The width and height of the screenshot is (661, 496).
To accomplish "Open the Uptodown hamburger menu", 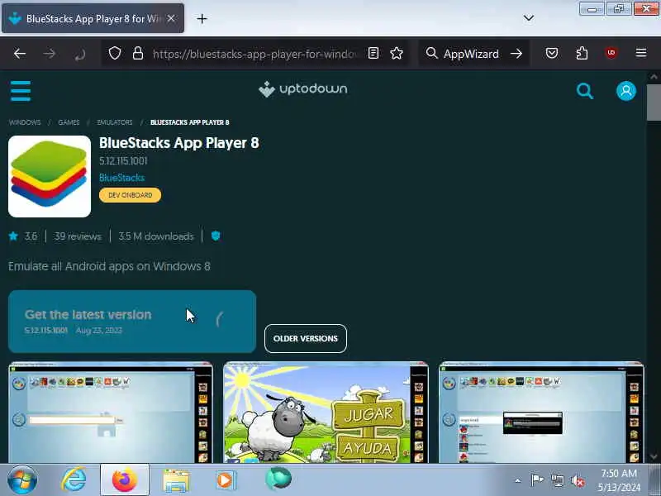I will 20,91.
